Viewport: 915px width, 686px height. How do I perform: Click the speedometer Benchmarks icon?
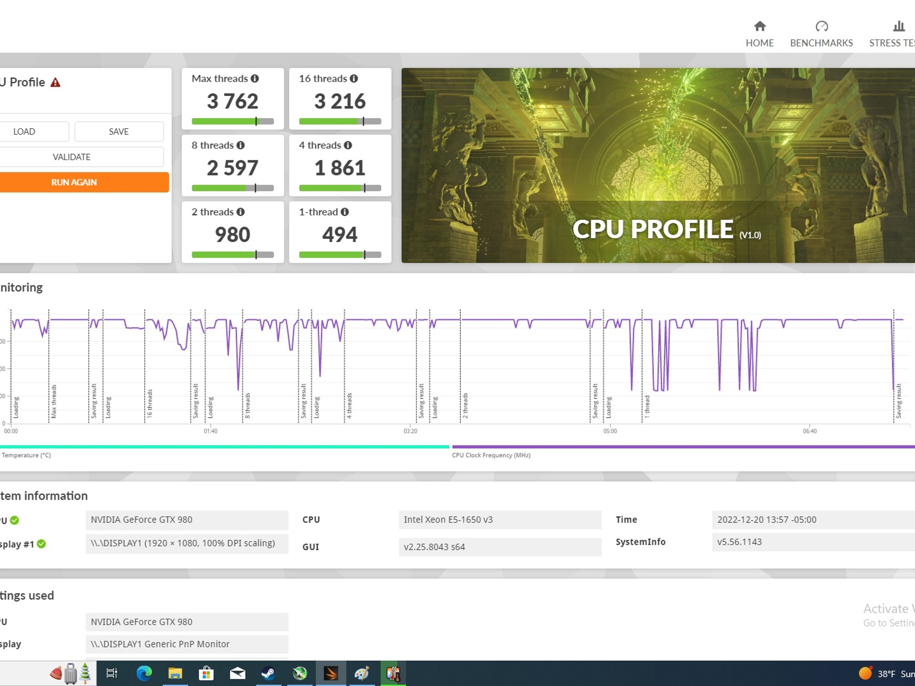tap(821, 26)
